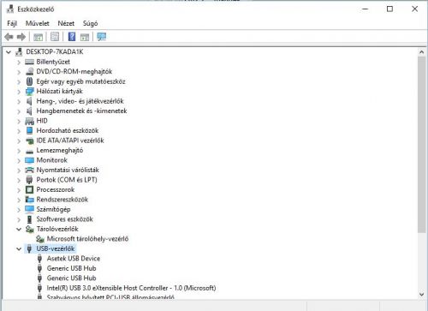The image size is (428, 311).
Task: Select the Szoftveres eszközök label
Action: (x=64, y=219)
